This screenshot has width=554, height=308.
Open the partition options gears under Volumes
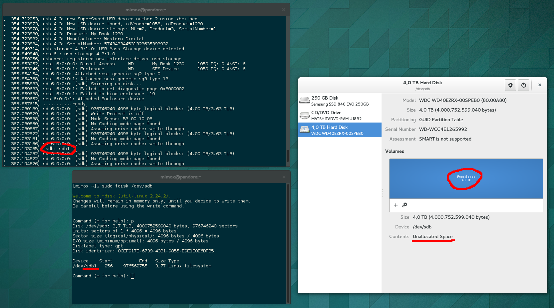[405, 205]
